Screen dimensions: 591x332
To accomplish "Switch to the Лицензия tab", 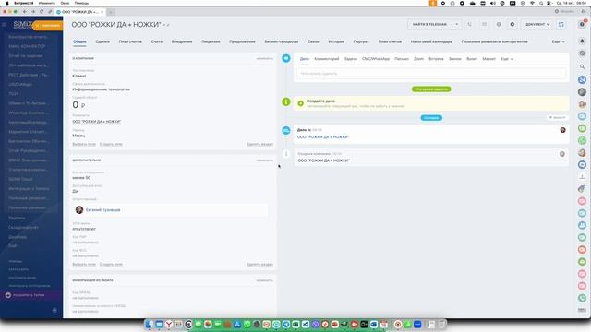I will click(x=211, y=41).
